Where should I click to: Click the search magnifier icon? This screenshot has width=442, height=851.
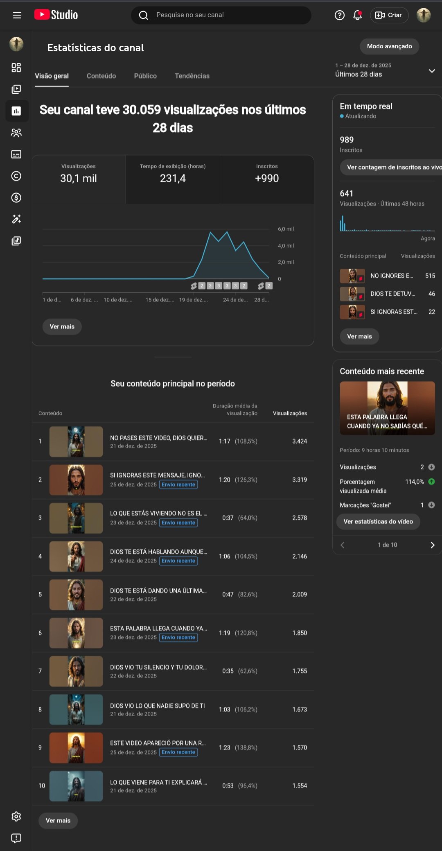[144, 15]
